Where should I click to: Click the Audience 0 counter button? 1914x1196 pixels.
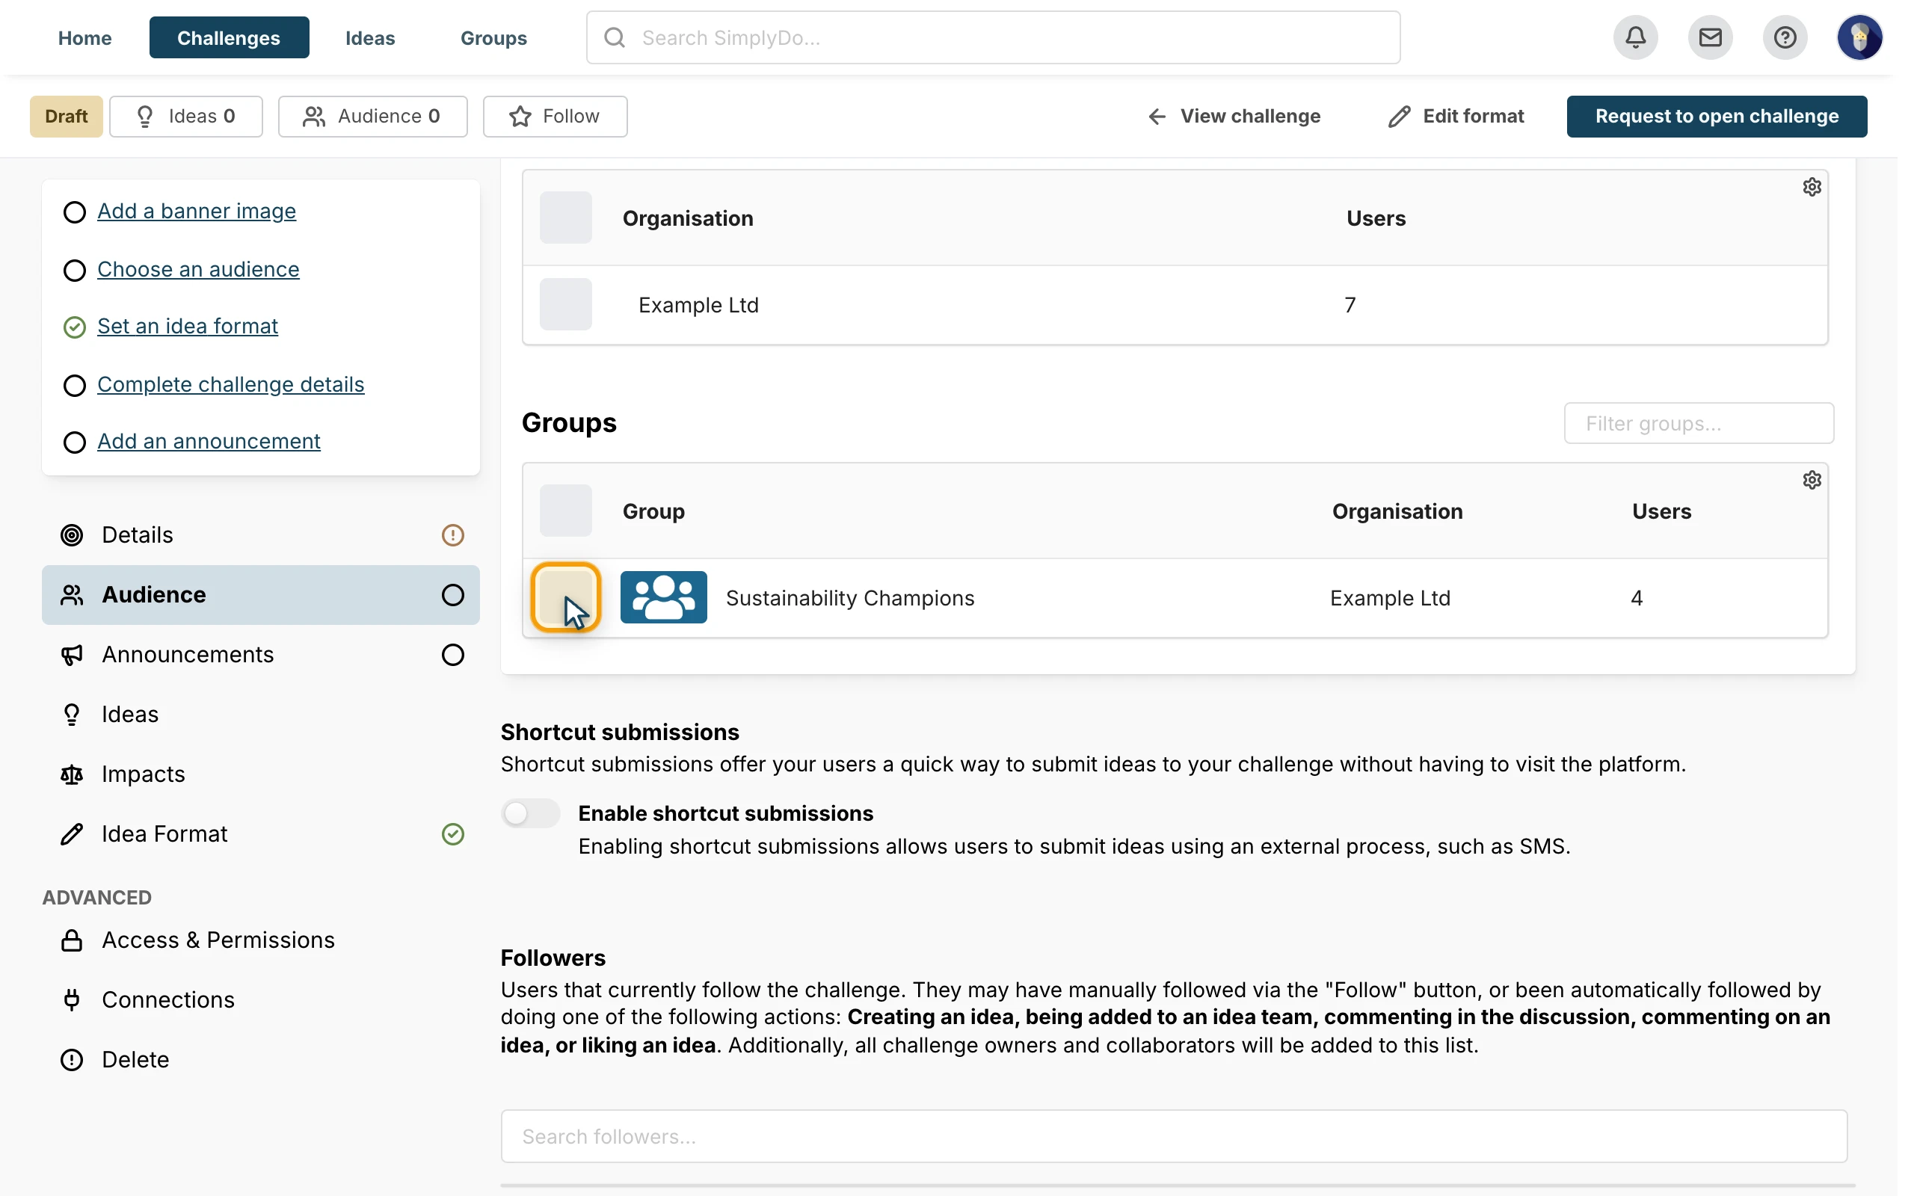point(372,117)
